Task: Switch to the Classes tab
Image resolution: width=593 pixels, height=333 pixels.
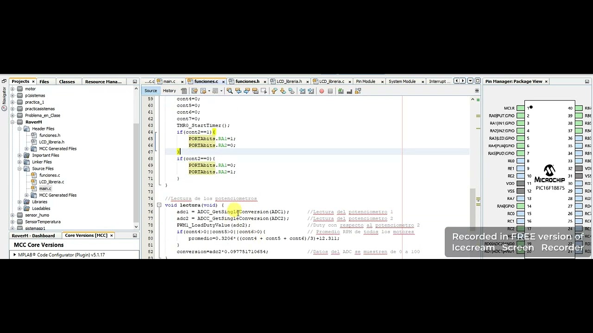Action: 67,81
